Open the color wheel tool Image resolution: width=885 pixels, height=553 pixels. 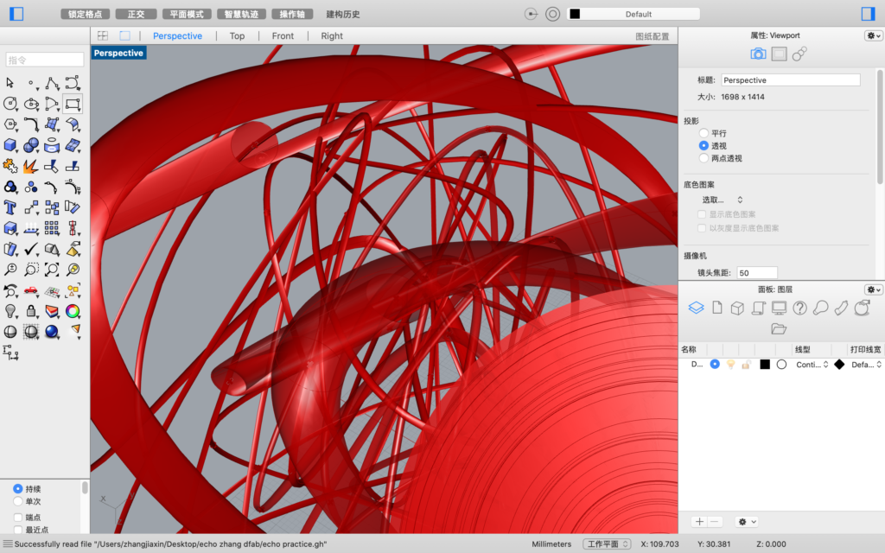(73, 311)
